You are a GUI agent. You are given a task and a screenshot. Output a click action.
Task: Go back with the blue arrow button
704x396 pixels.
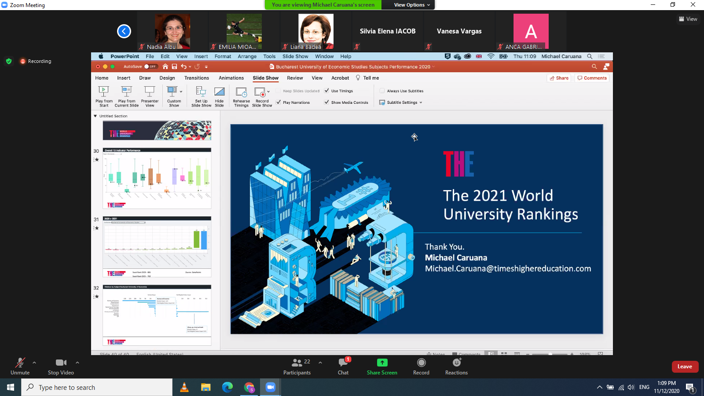pos(124,31)
